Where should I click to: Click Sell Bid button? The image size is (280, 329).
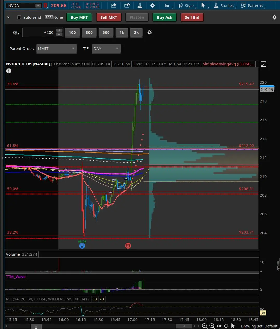[x=192, y=17]
